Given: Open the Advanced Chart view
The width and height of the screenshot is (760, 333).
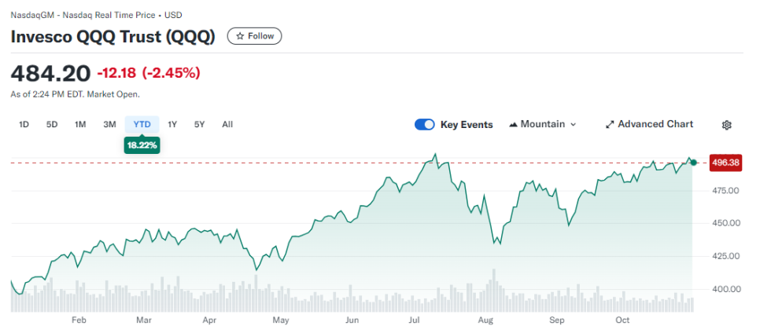Looking at the screenshot, I should [x=650, y=124].
